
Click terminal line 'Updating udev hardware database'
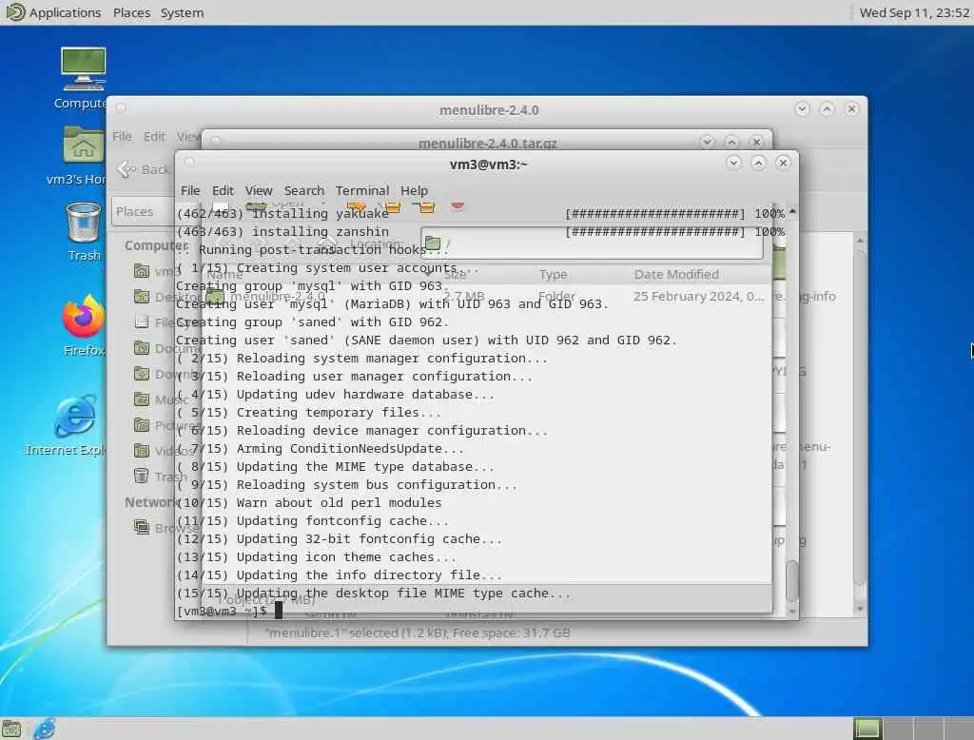pyautogui.click(x=336, y=395)
